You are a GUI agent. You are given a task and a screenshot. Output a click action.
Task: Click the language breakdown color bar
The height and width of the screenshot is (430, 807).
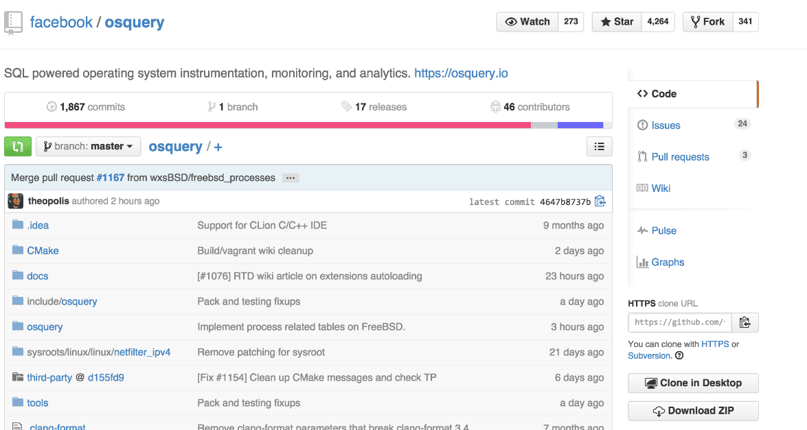(x=308, y=126)
